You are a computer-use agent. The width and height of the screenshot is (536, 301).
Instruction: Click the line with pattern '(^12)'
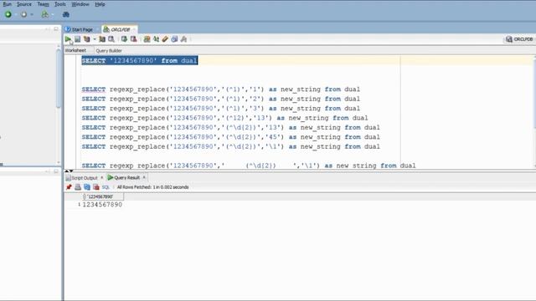pos(225,118)
